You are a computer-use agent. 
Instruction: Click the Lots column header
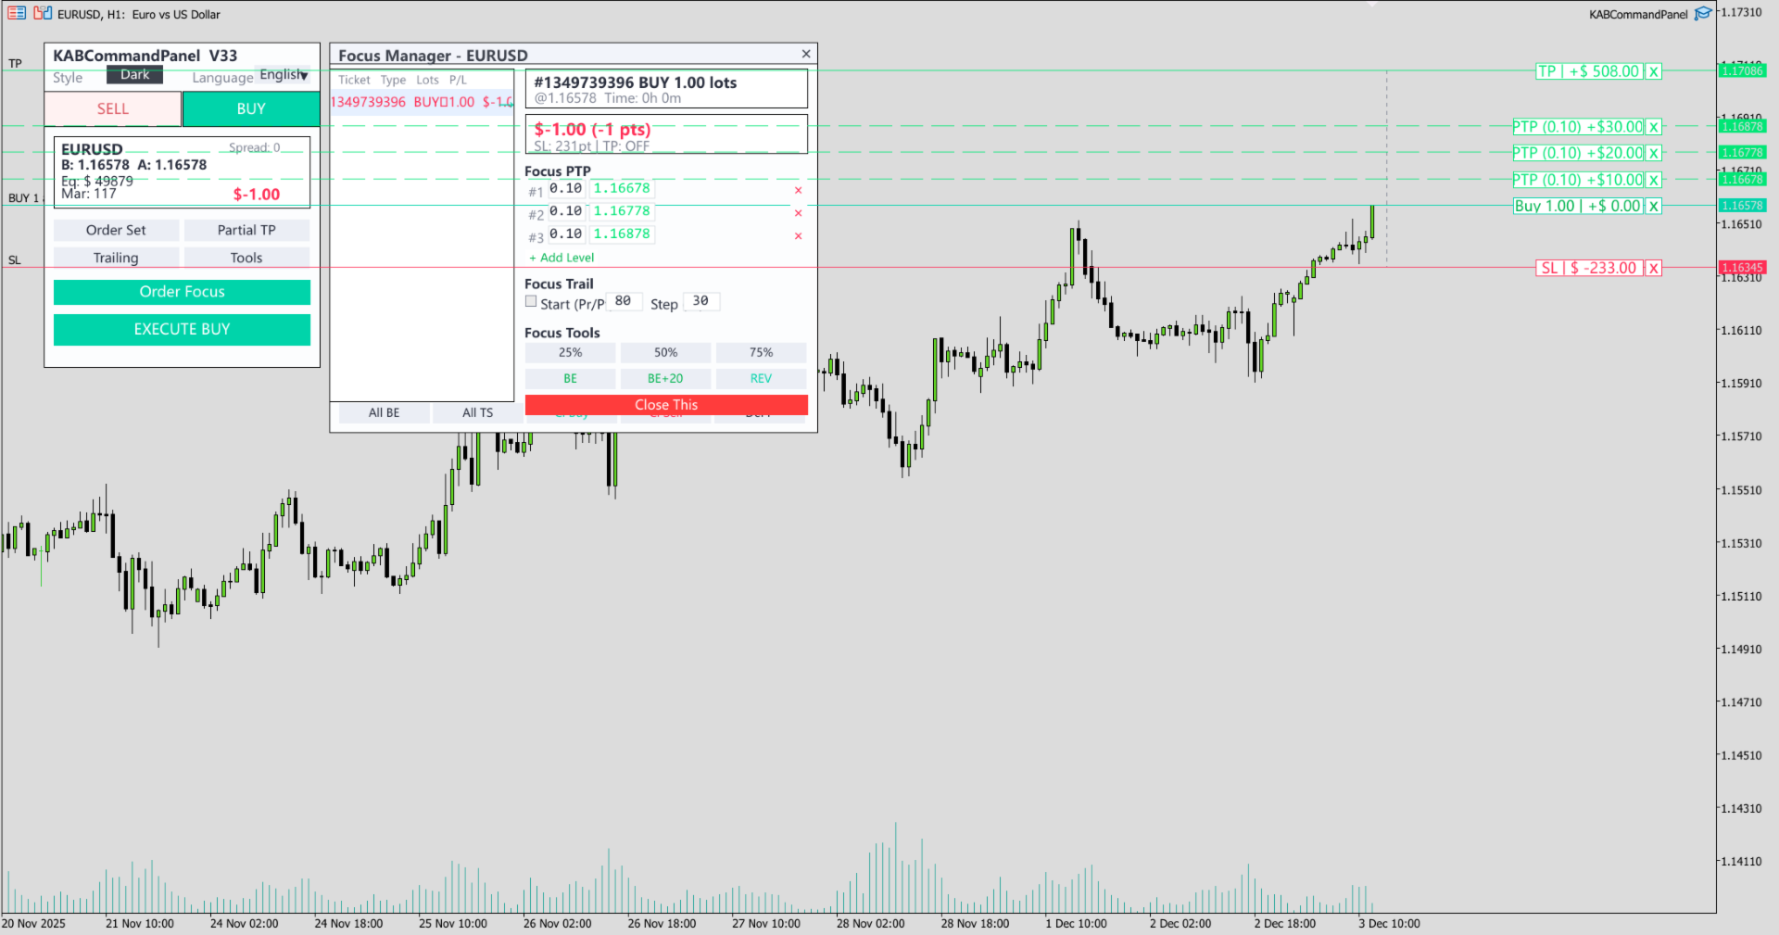[427, 81]
